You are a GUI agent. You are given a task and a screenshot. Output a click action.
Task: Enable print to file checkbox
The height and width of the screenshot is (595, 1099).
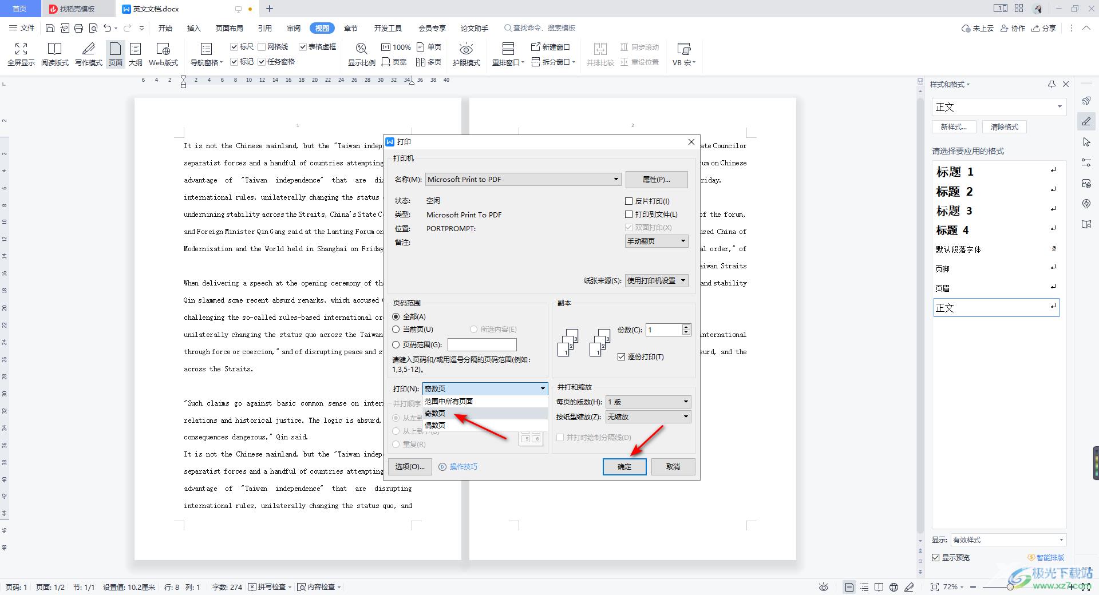pos(628,214)
